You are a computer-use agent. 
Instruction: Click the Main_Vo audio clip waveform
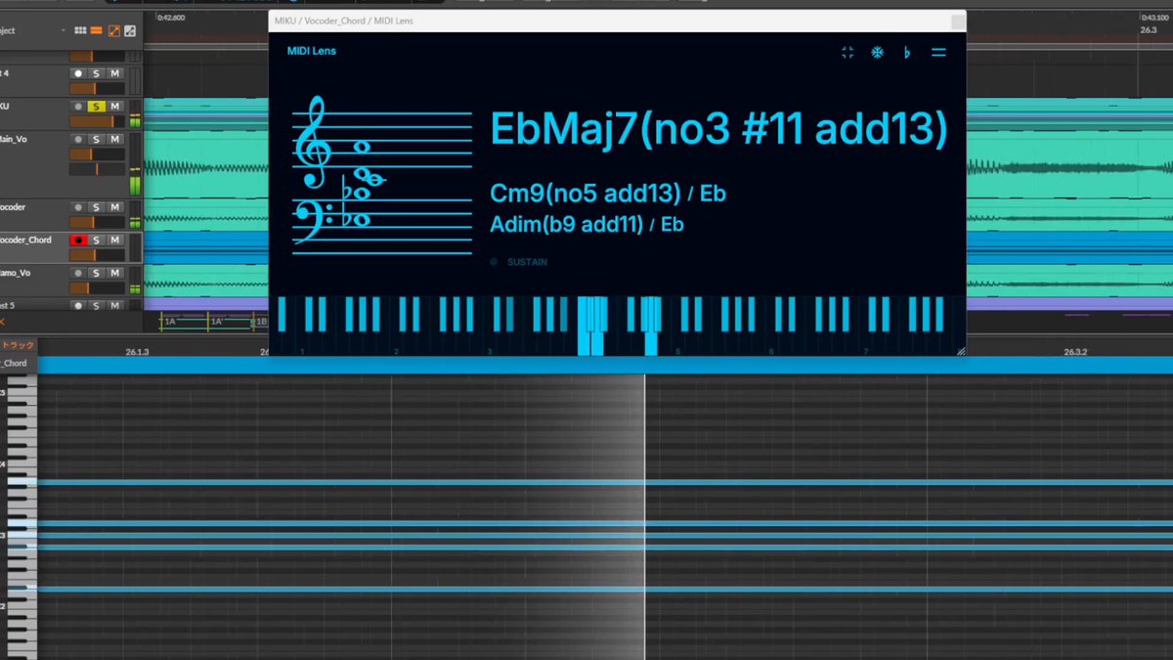205,168
